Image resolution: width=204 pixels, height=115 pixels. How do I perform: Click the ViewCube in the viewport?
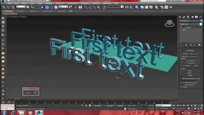click(170, 23)
